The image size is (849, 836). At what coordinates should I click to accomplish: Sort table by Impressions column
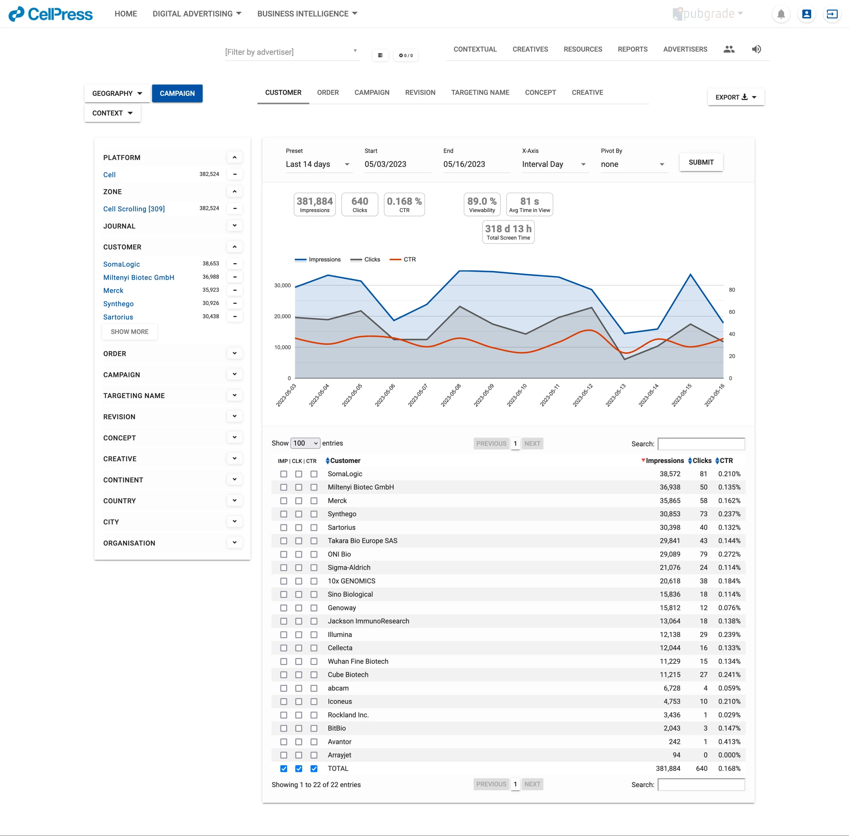click(662, 461)
